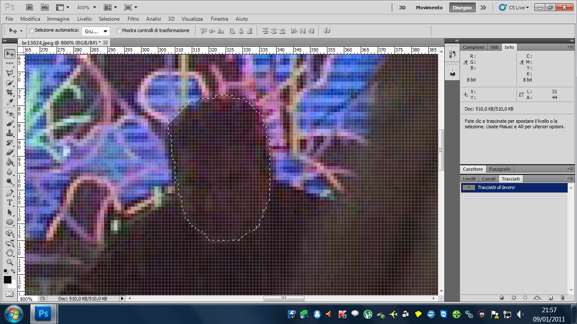Viewport: 577px width, 324px height.
Task: Select the Eraser tool
Action: click(x=10, y=153)
